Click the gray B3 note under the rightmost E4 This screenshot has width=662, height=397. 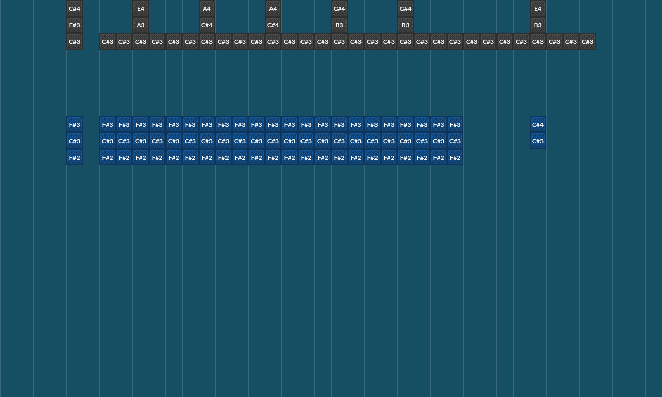(538, 25)
